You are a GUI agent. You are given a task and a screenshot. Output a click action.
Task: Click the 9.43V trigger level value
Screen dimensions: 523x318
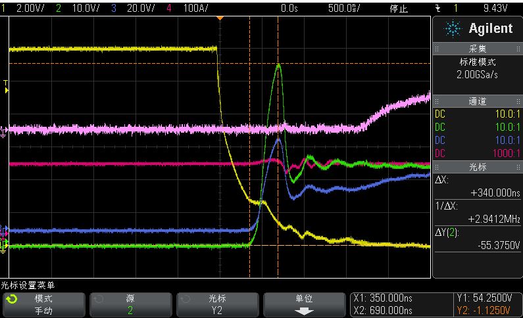[495, 8]
